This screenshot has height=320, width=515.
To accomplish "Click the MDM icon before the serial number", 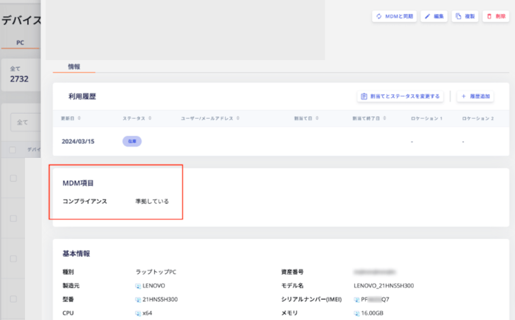I will pos(357,300).
